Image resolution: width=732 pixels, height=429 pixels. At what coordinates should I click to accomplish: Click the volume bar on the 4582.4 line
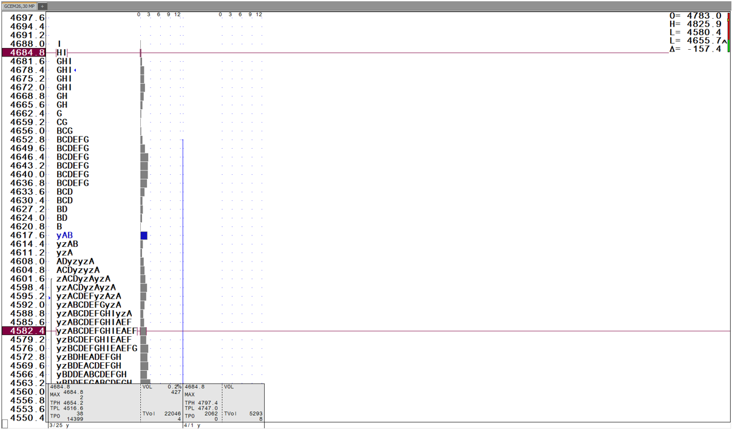coord(143,331)
